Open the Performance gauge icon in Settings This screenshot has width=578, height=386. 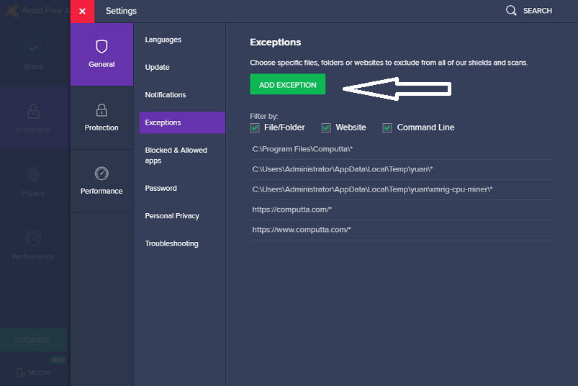click(101, 174)
